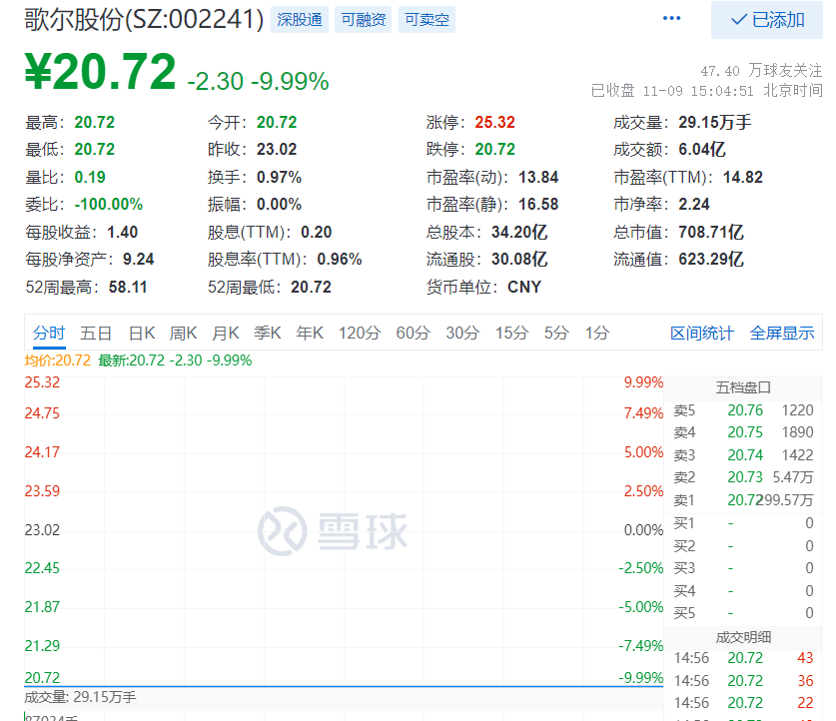Click the current price ¥20.72
Screen dimensions: 836x721
click(x=100, y=71)
